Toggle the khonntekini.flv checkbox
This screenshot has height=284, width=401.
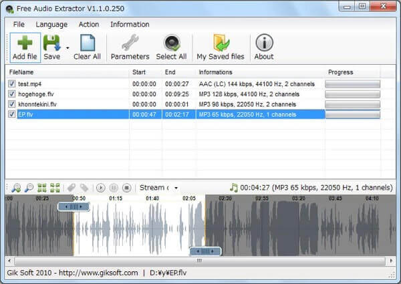click(11, 104)
